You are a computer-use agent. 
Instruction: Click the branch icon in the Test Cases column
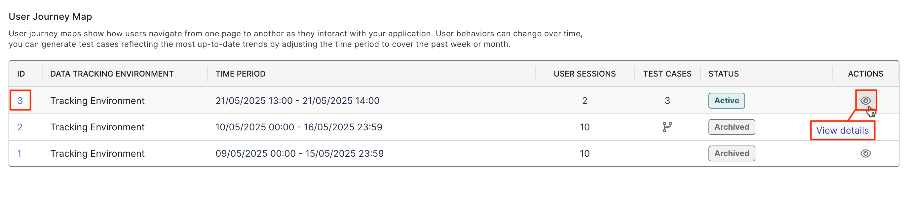click(667, 127)
